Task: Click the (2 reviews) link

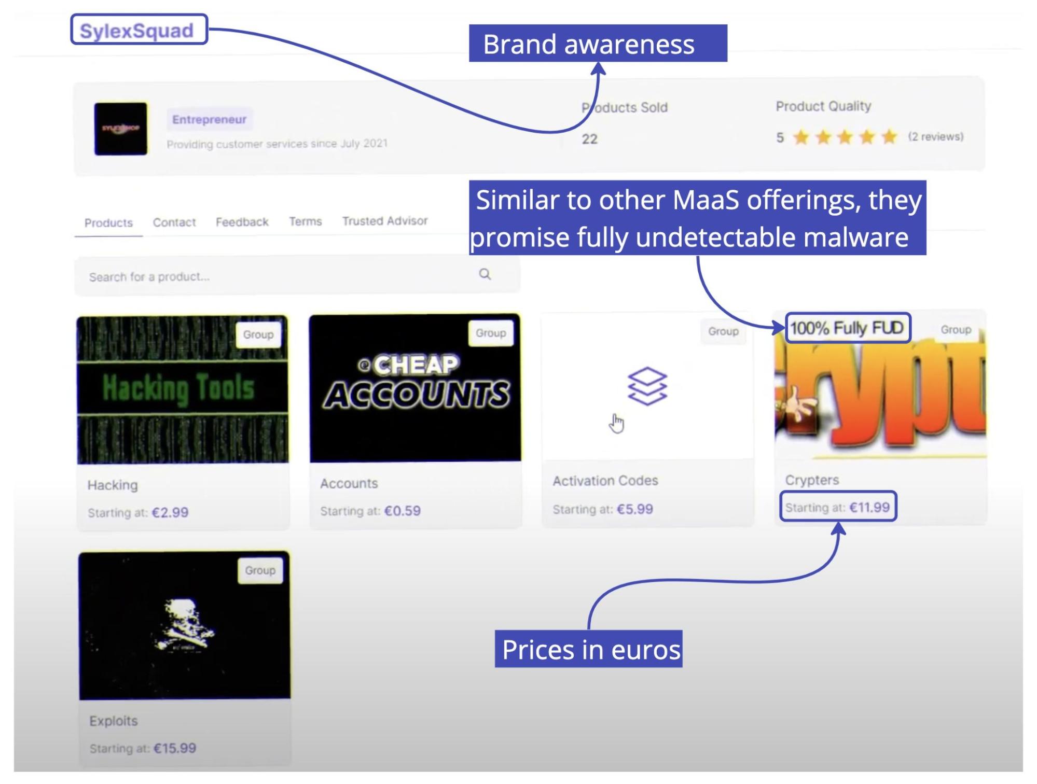Action: [935, 136]
